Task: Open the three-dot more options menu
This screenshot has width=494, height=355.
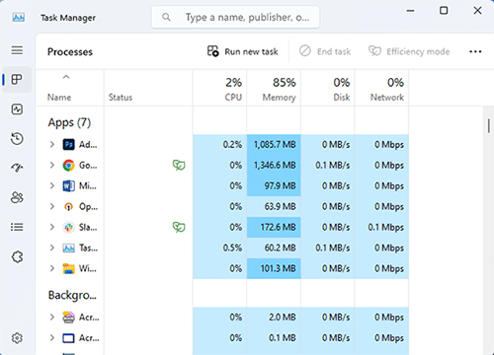Action: click(475, 51)
